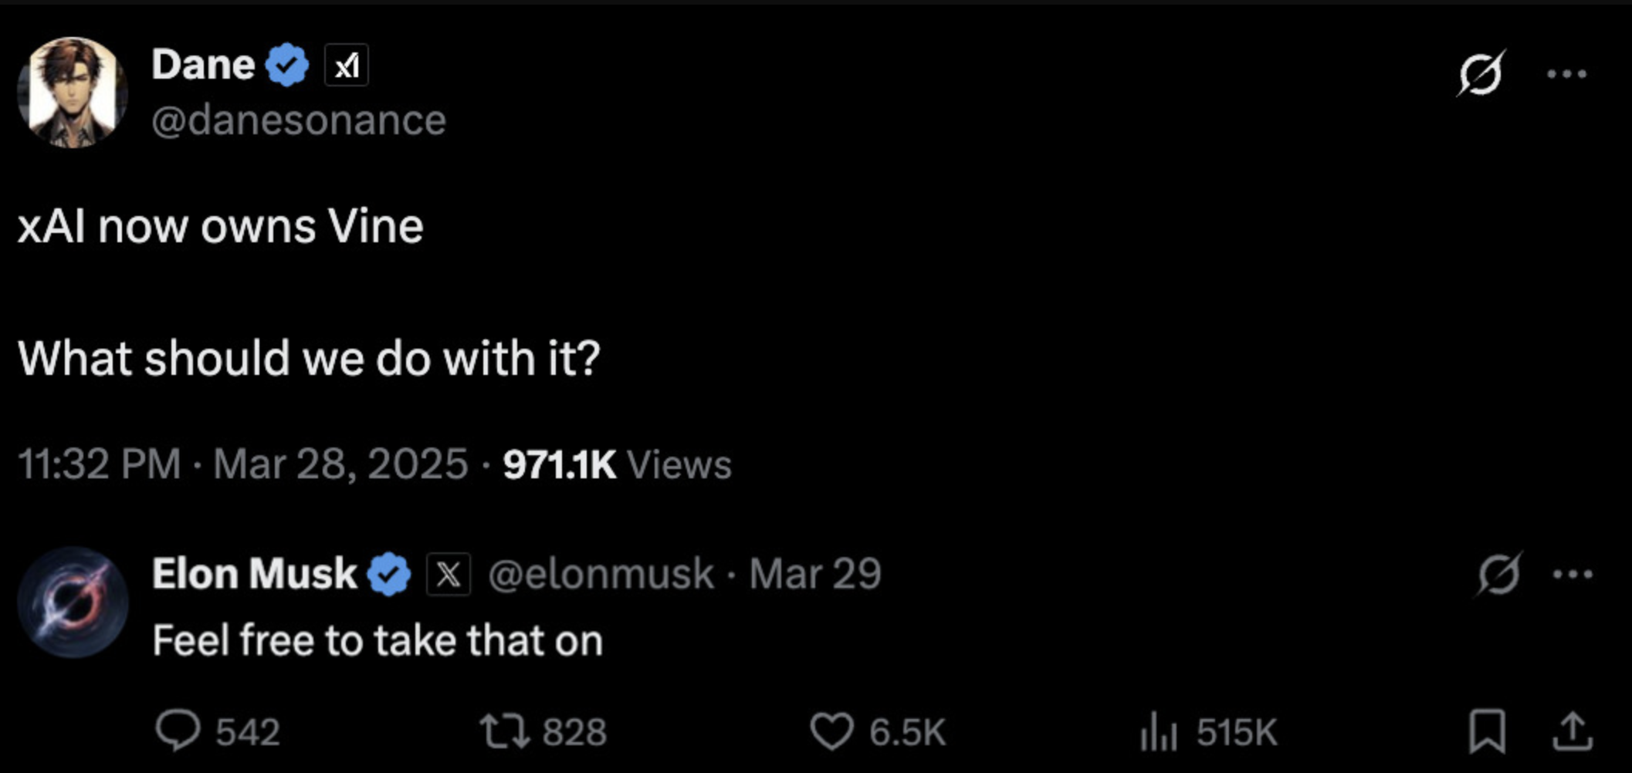The height and width of the screenshot is (773, 1632).
Task: Open Dane's profile picture
Action: click(73, 93)
